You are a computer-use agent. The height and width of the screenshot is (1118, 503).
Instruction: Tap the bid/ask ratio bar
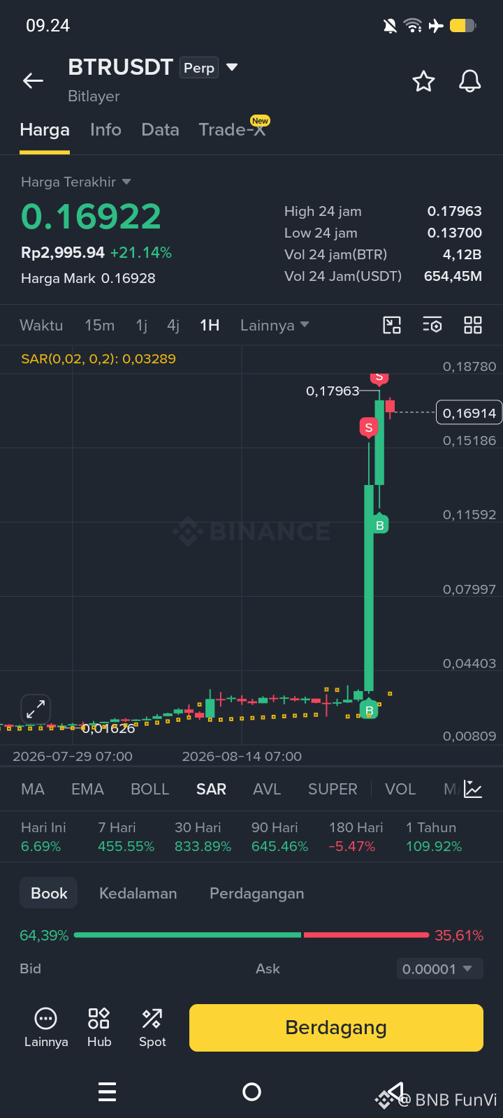[x=251, y=935]
